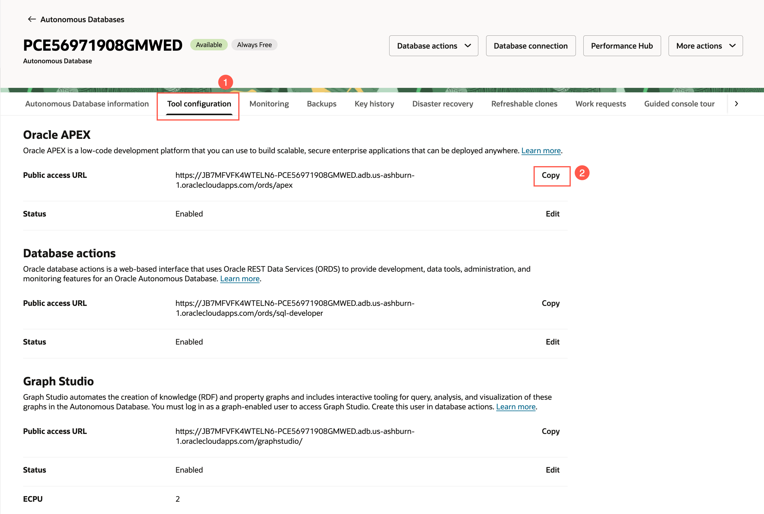Click Learn more link under Graph Studio
Screen dimensions: 764x514
pyautogui.click(x=515, y=407)
